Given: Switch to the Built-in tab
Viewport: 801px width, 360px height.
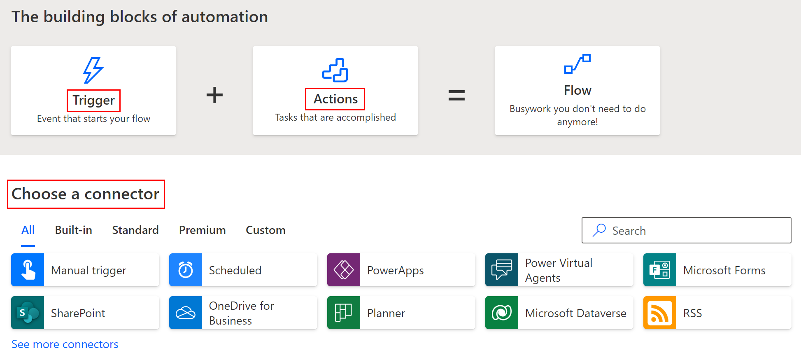Looking at the screenshot, I should pos(74,230).
